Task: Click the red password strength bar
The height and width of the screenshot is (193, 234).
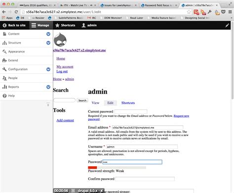Action: (92, 168)
